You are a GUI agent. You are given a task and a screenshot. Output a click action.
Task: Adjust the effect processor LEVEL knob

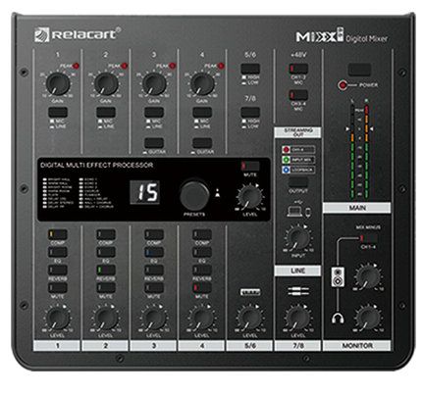click(x=249, y=197)
